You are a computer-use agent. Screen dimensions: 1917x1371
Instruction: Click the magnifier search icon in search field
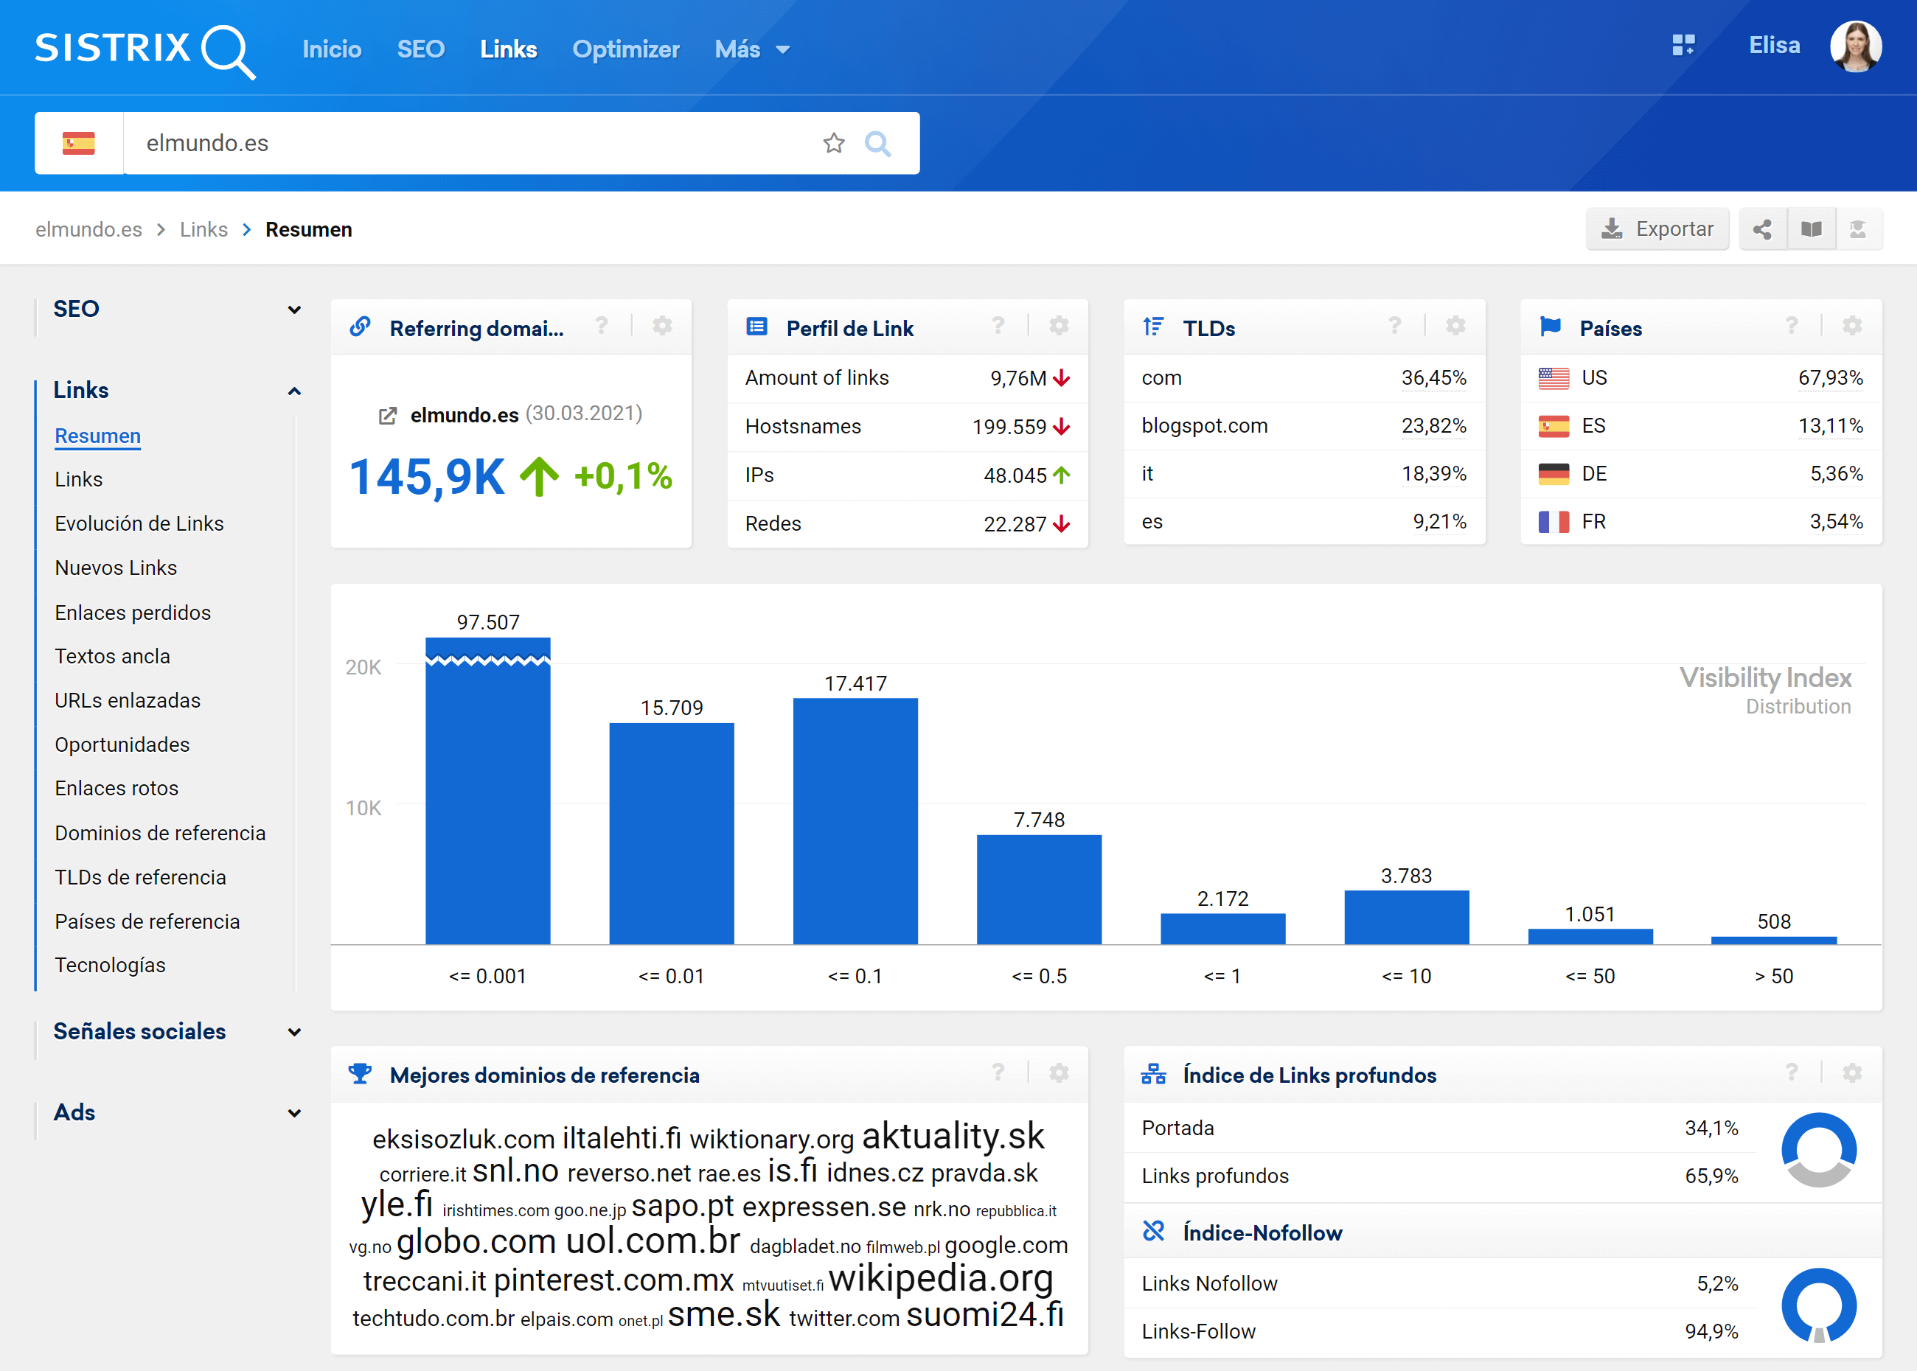tap(877, 144)
